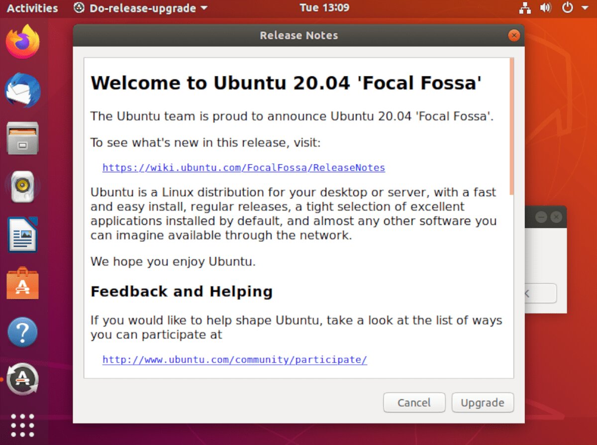The image size is (597, 445).
Task: Click the power indicator icon
Action: tap(567, 8)
